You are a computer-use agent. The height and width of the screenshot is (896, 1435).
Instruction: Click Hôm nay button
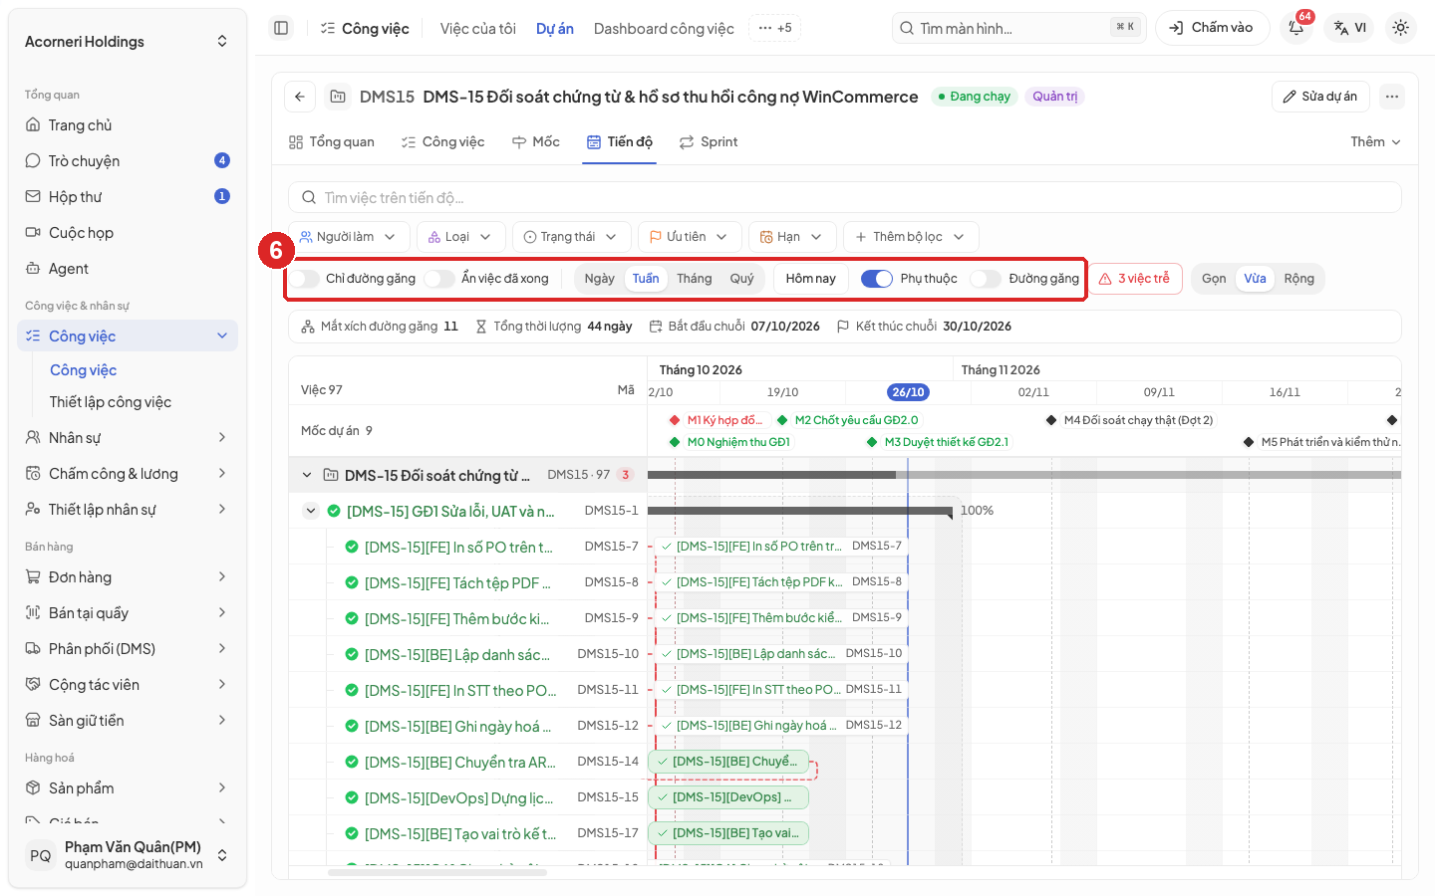tap(811, 279)
